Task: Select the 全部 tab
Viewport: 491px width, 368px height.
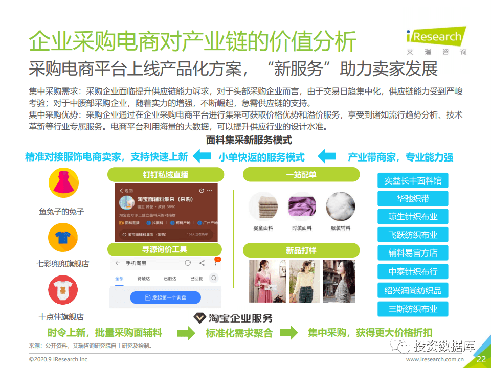Action: pyautogui.click(x=119, y=279)
